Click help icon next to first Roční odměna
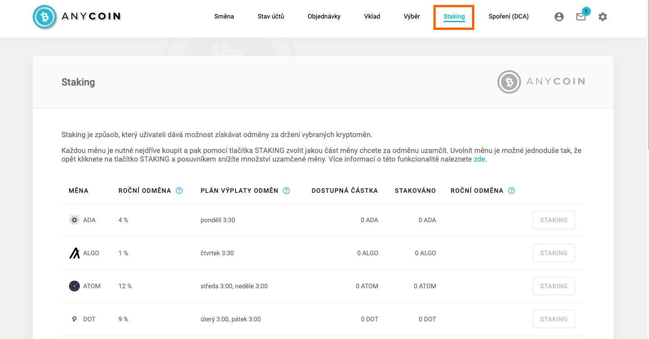 [179, 191]
